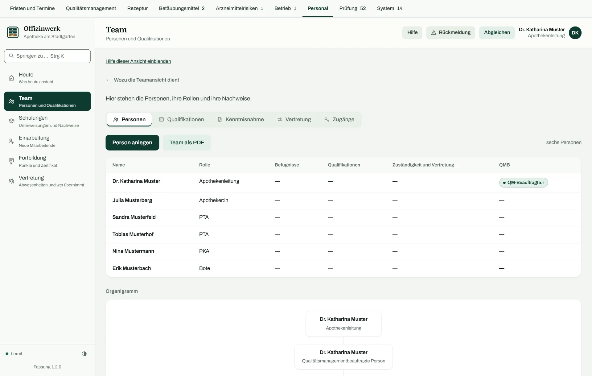This screenshot has height=376, width=592.
Task: Open the Prüfung menu showing 52
Action: pos(352,8)
